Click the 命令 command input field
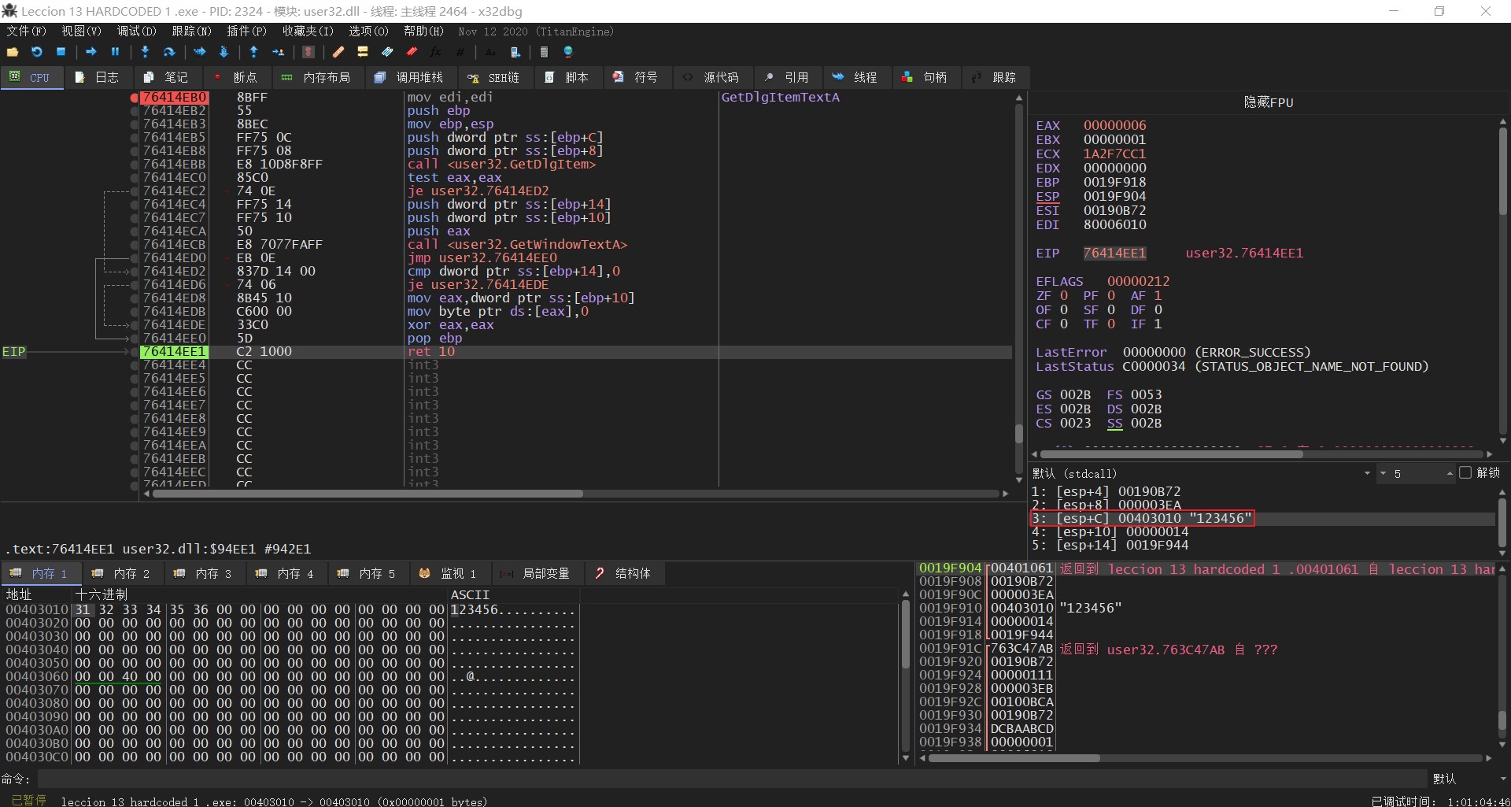 [x=732, y=779]
